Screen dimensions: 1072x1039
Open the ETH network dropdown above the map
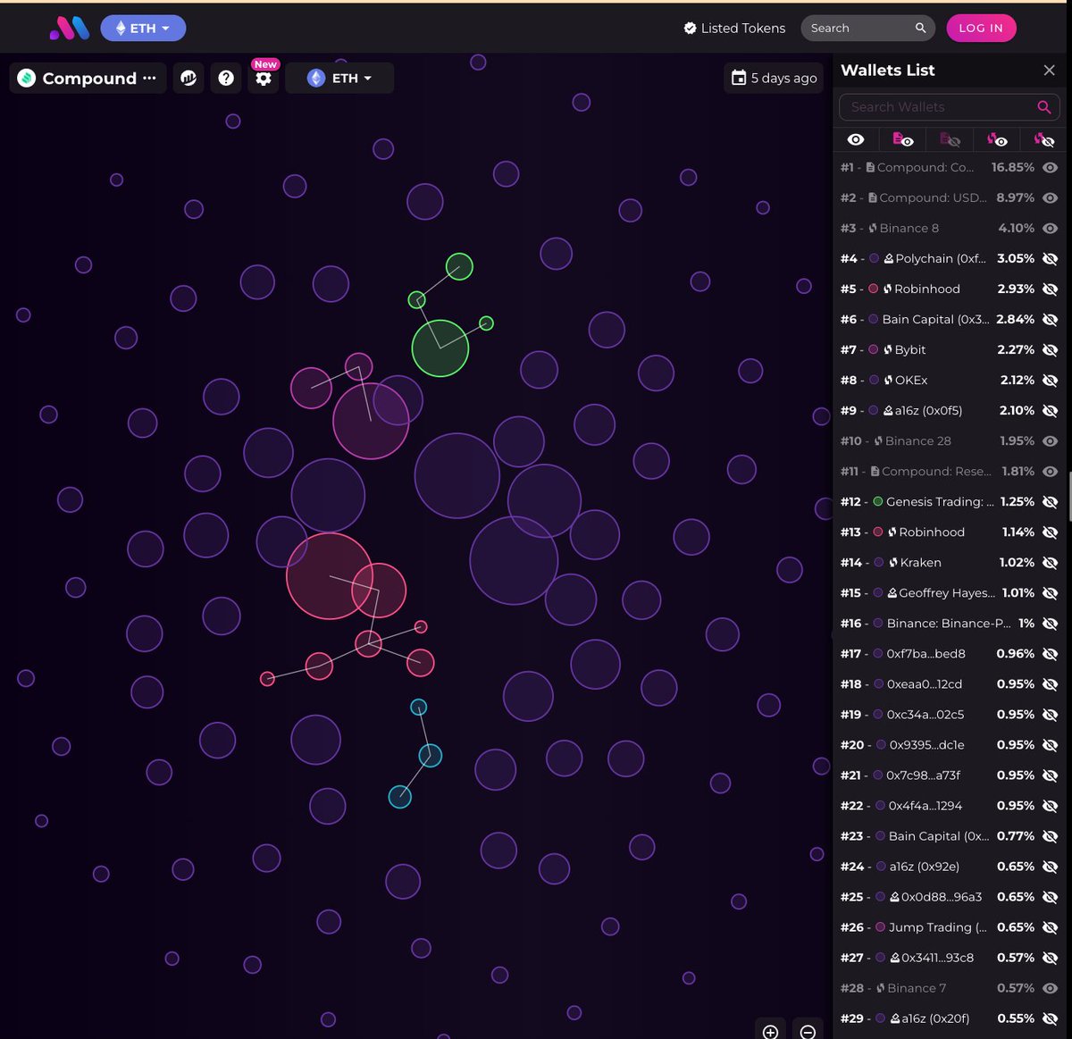[339, 79]
